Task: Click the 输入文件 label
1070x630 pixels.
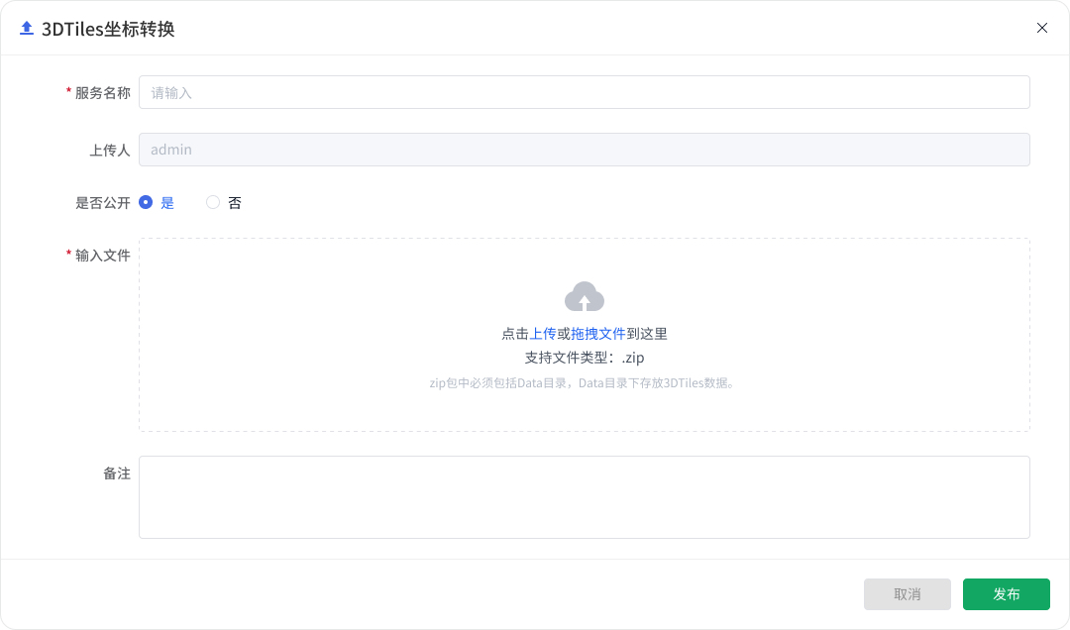Action: 102,256
